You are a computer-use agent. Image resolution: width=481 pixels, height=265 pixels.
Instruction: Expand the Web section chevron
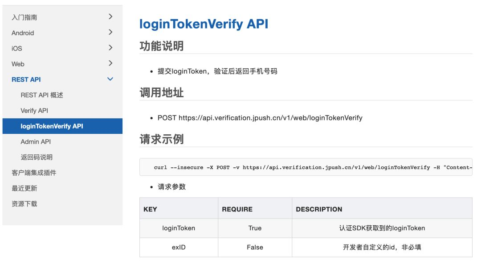pyautogui.click(x=110, y=63)
